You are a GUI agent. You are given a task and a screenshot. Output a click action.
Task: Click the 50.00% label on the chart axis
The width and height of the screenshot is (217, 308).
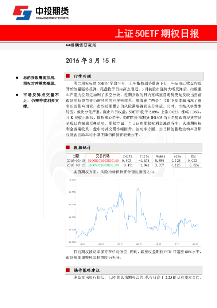(72, 204)
